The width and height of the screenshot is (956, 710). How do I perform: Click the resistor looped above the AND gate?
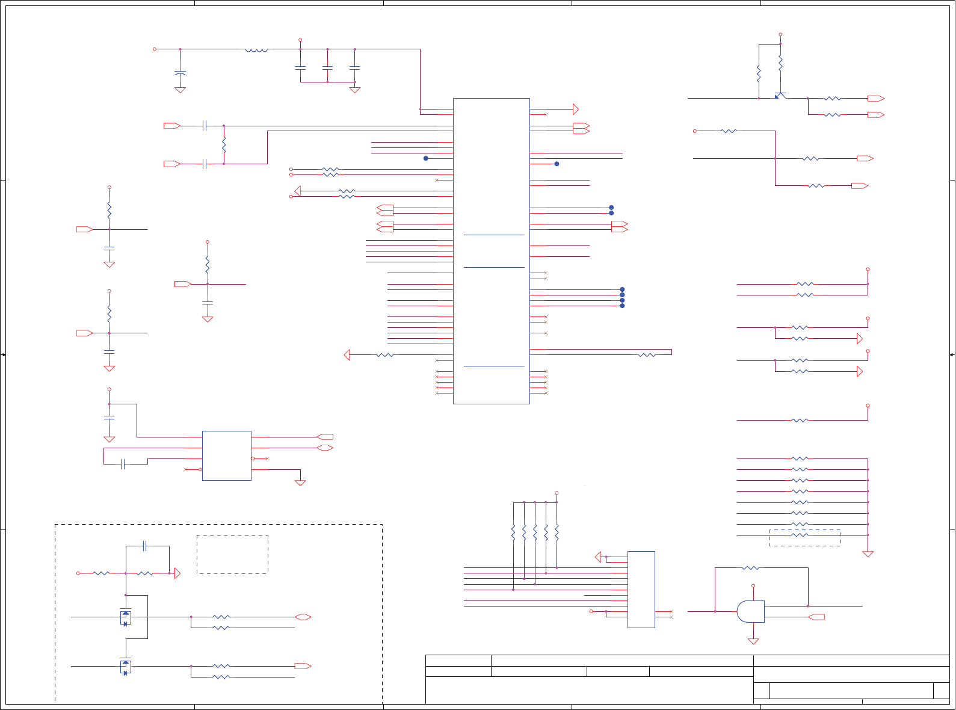point(751,567)
